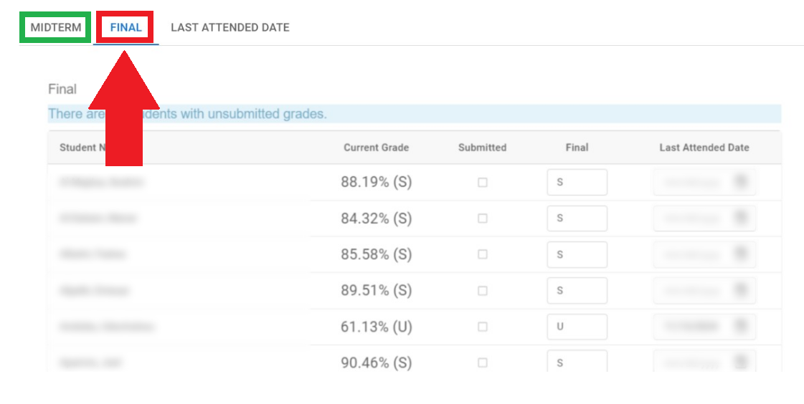
Task: Click last attended date field, 88.19% row
Action: pos(704,182)
